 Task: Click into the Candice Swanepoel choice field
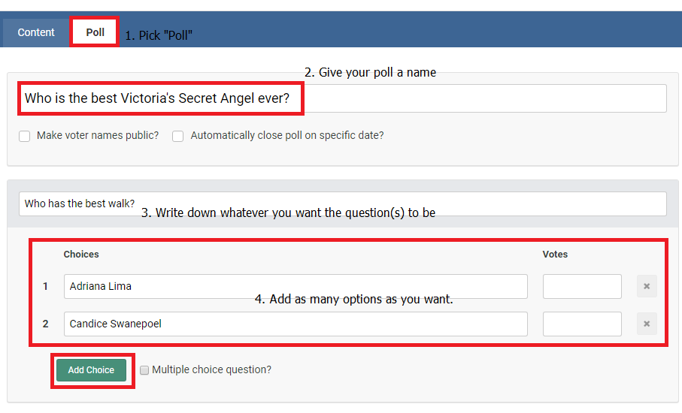295,324
